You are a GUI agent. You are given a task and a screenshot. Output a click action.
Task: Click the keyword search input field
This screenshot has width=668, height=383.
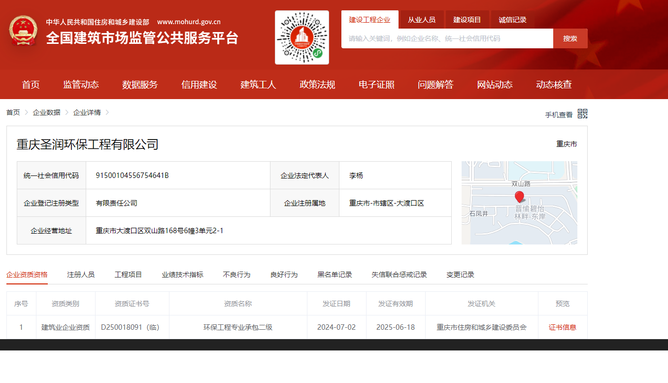tap(447, 38)
